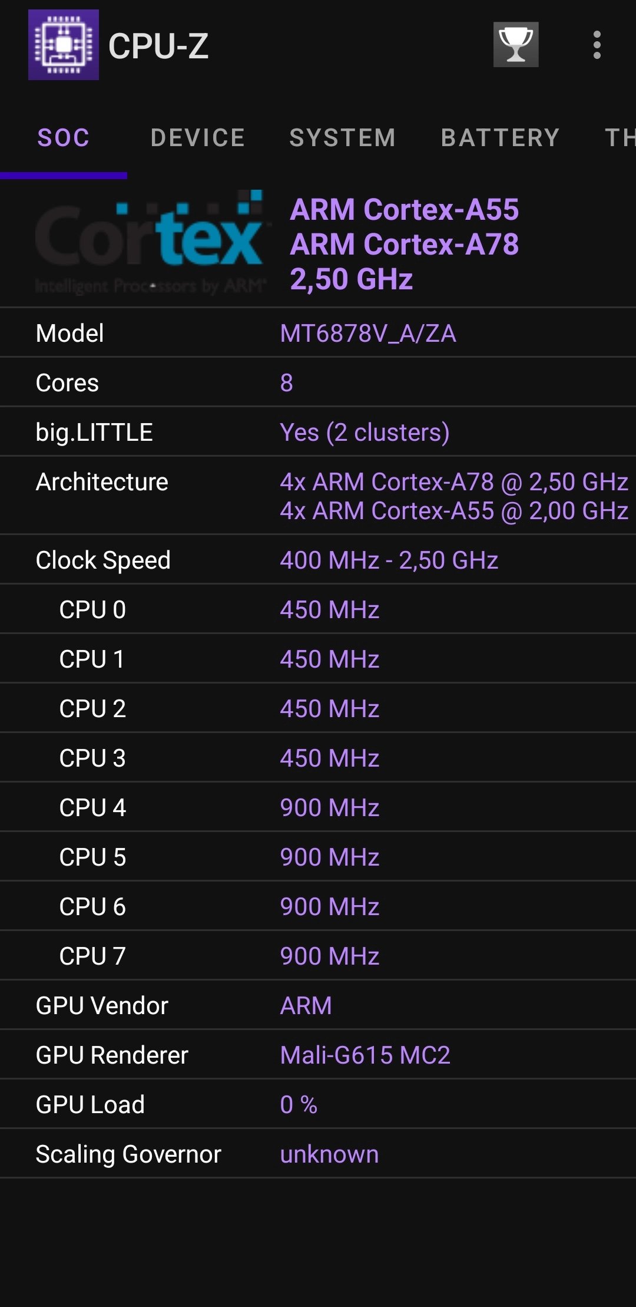
Task: Open the BATTERY tab
Action: coord(499,137)
